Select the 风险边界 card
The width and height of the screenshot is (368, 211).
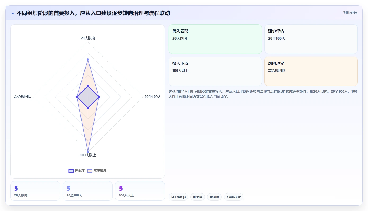[x=311, y=71]
